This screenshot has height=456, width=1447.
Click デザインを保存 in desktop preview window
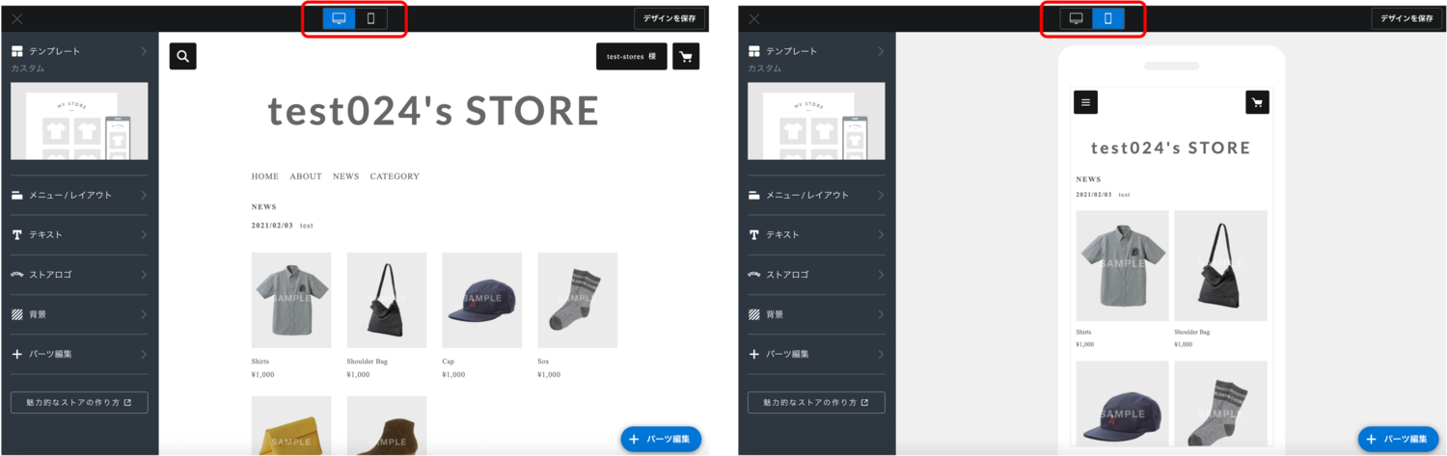[x=669, y=18]
